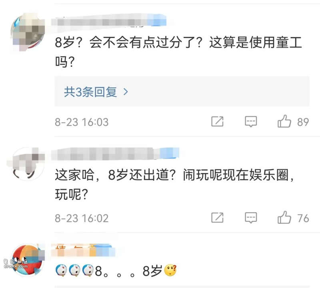Open third commenter's colorful avatar
320x288 pixels.
[27, 260]
